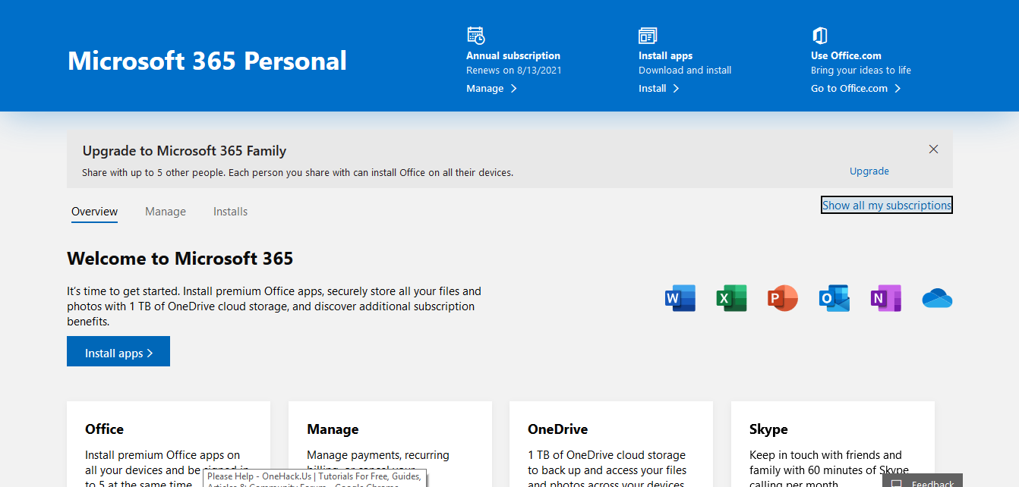
Task: Click the Install apps header icon
Action: (x=648, y=36)
